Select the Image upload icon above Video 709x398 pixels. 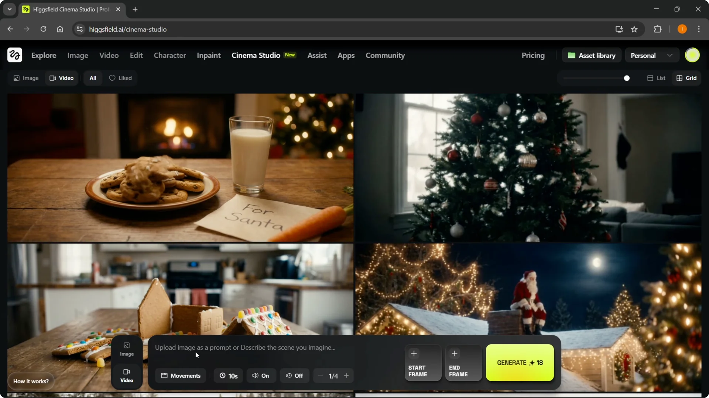click(127, 346)
